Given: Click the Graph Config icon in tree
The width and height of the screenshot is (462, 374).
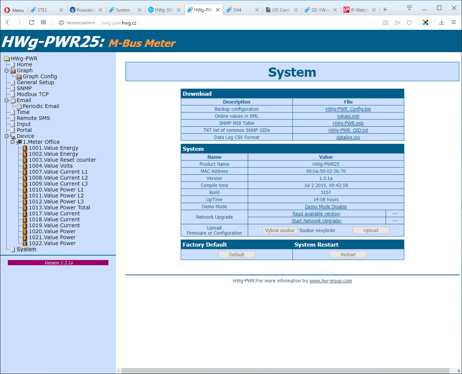Looking at the screenshot, I should [19, 76].
